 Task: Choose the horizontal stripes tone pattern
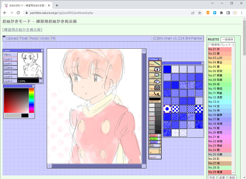click(x=199, y=93)
